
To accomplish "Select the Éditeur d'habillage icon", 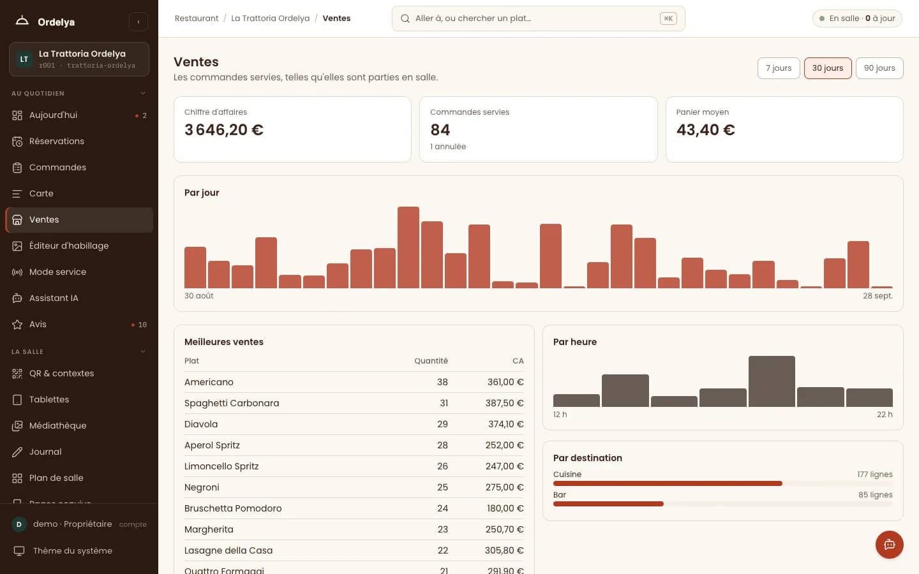I will (x=17, y=246).
